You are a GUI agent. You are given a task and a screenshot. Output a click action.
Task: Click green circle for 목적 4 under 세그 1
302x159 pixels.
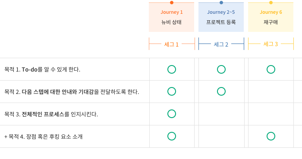tap(172, 136)
